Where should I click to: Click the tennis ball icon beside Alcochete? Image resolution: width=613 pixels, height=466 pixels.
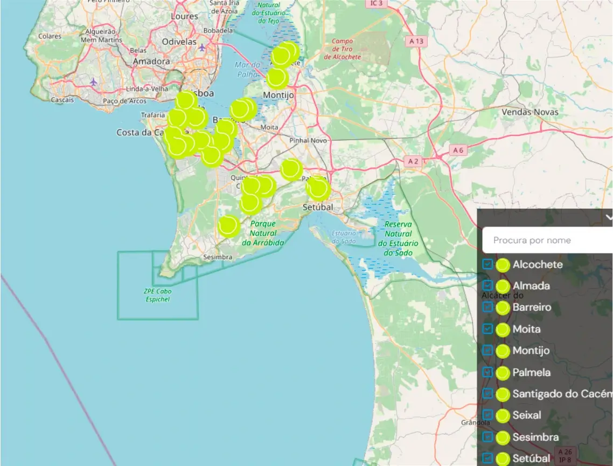[503, 265]
